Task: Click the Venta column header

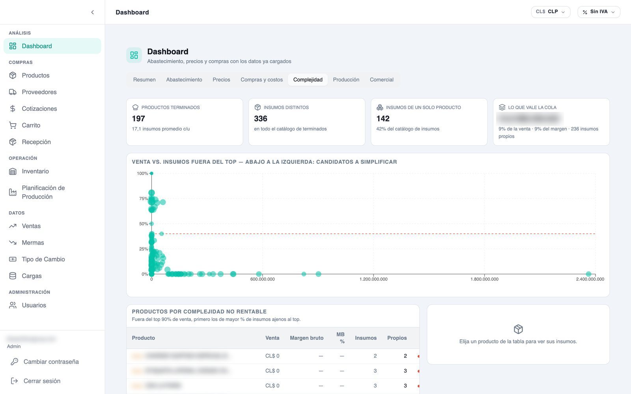Action: (x=272, y=338)
